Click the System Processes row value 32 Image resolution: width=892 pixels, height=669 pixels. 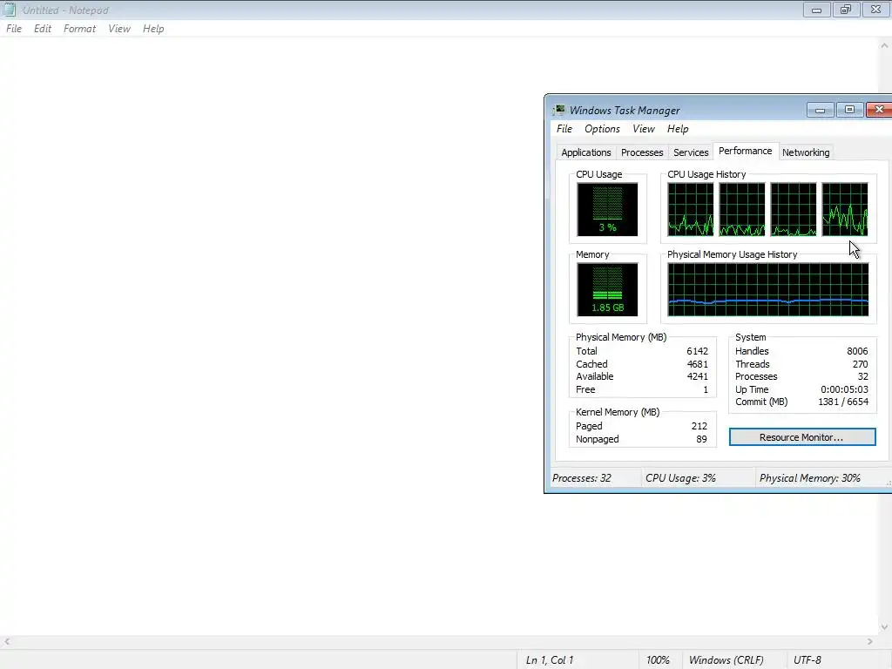tap(863, 376)
